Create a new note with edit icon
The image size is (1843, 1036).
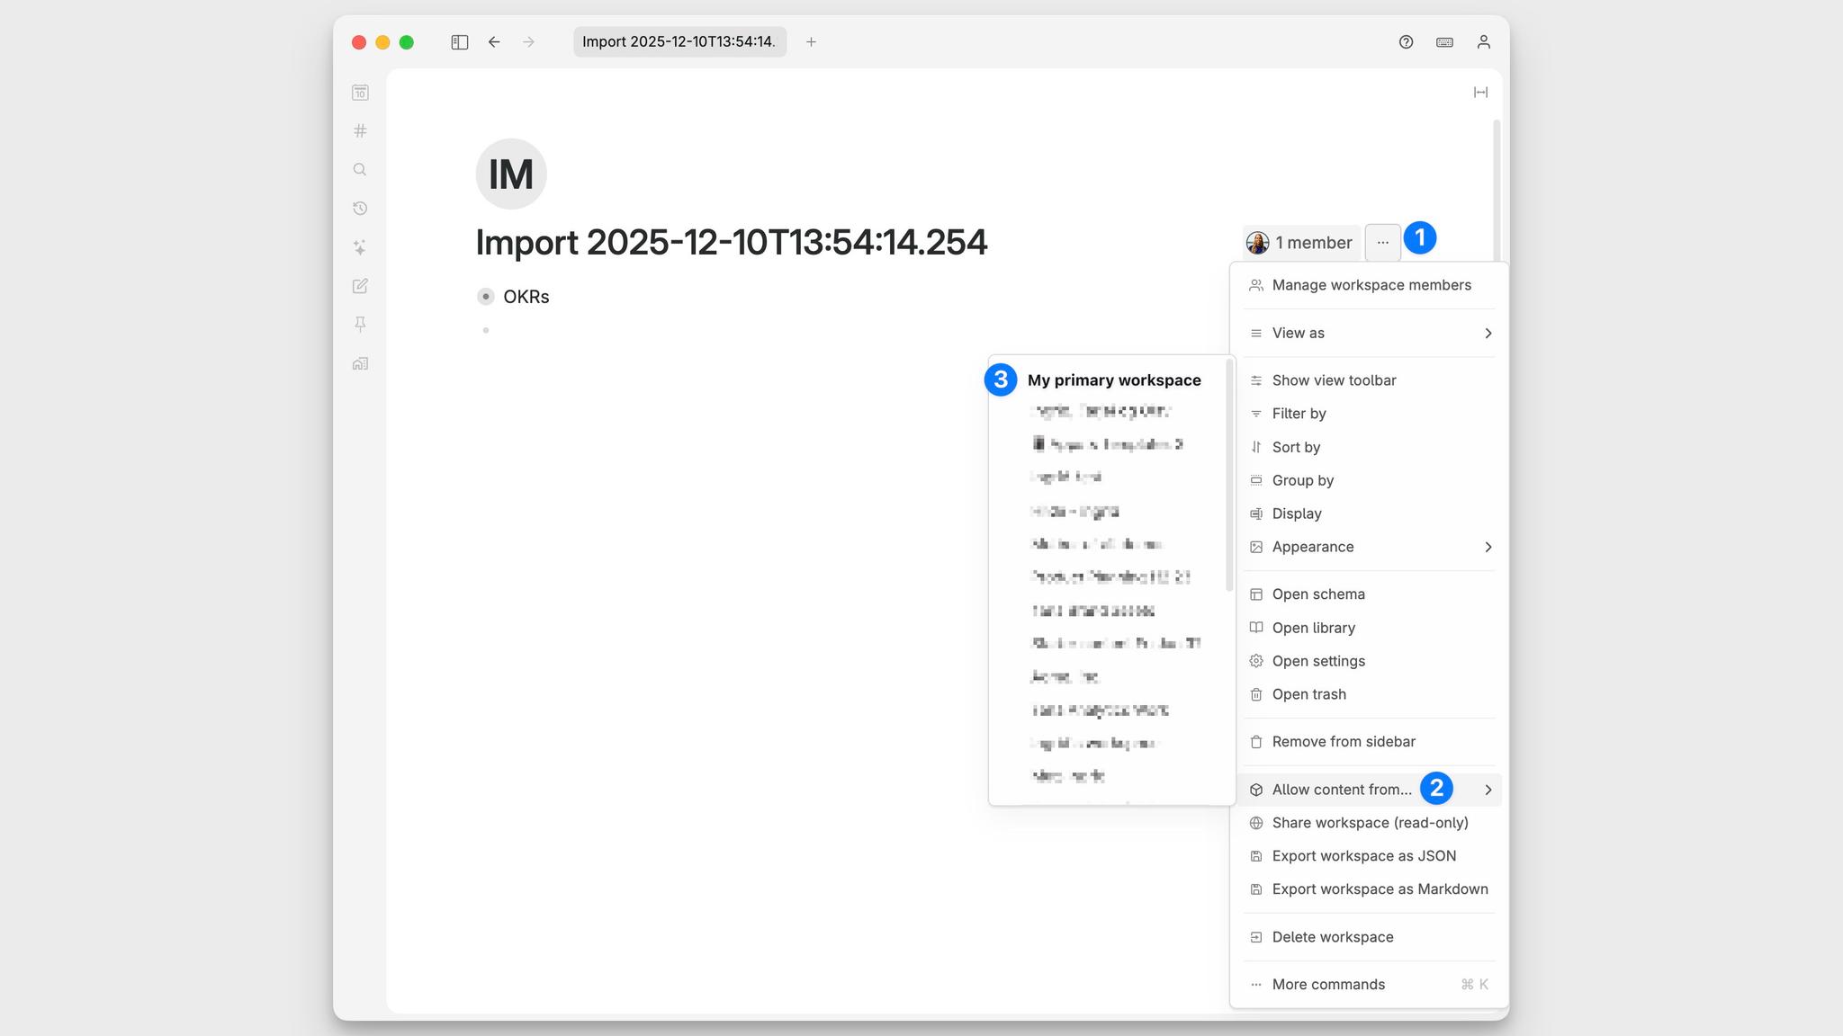360,286
